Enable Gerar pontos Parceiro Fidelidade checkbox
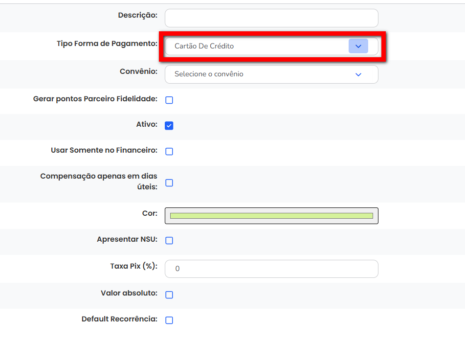This screenshot has height=342, width=465. tap(169, 100)
